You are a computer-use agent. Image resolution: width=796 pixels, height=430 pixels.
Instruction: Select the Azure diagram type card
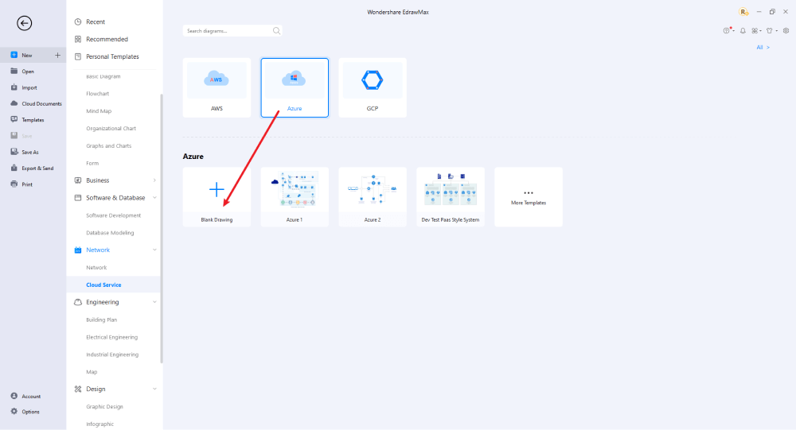(x=295, y=87)
